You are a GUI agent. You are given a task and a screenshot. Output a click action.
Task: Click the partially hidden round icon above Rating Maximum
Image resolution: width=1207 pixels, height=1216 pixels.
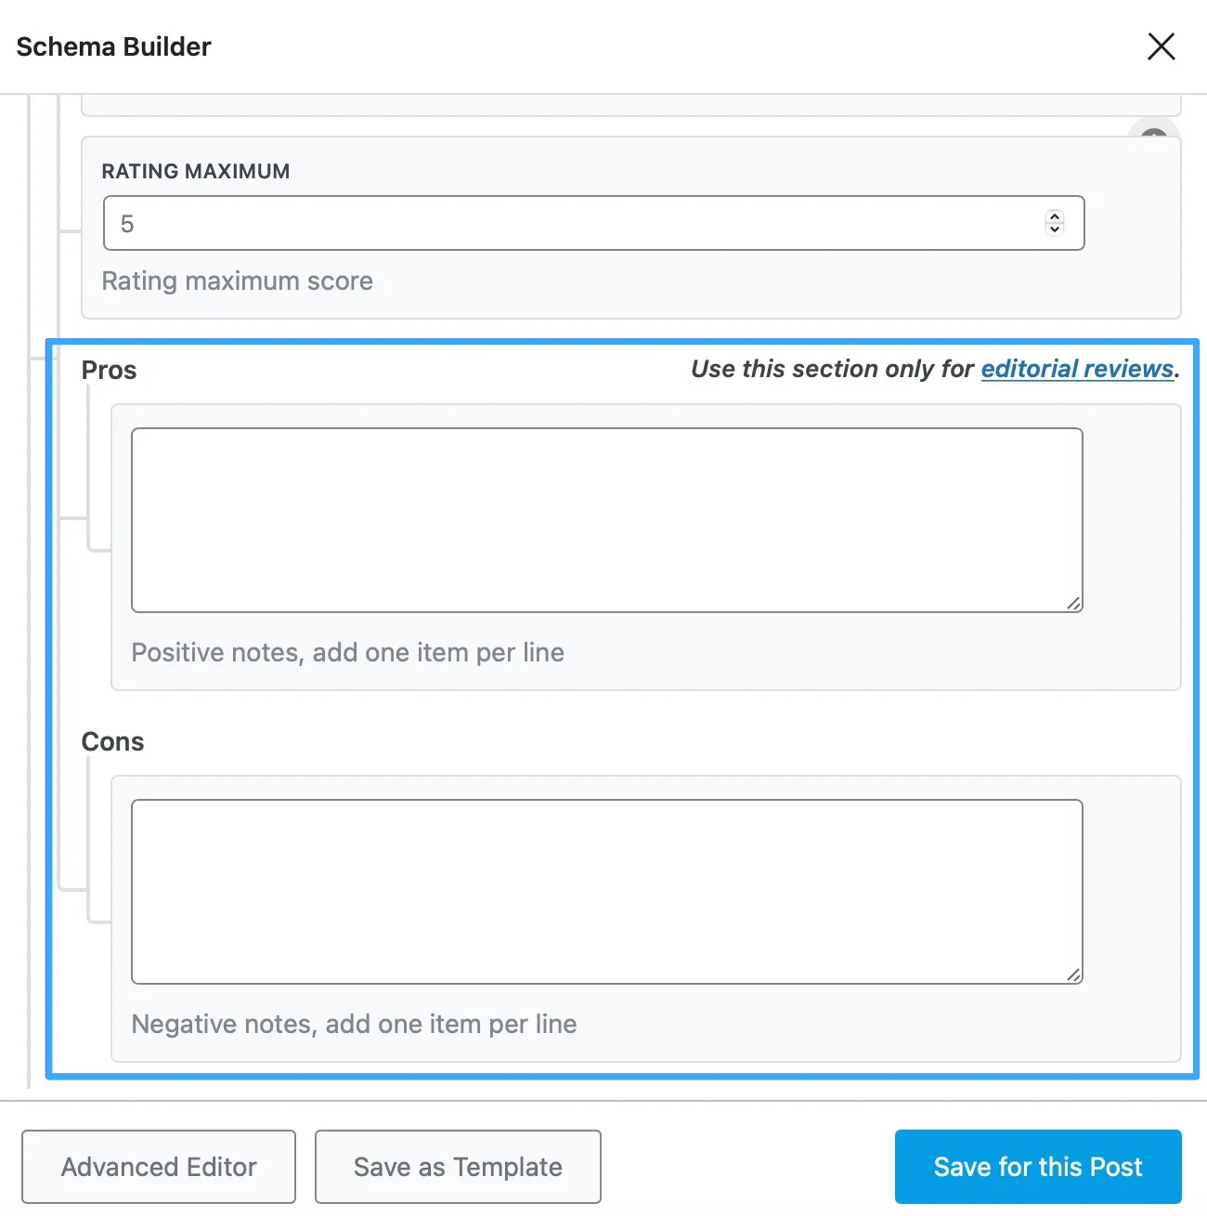(1153, 131)
